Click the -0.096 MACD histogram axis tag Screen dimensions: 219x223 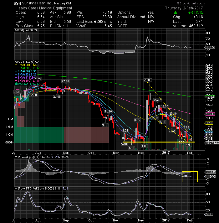pyautogui.click(x=211, y=172)
